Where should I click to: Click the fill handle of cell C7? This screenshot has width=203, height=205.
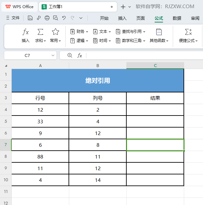click(184, 151)
